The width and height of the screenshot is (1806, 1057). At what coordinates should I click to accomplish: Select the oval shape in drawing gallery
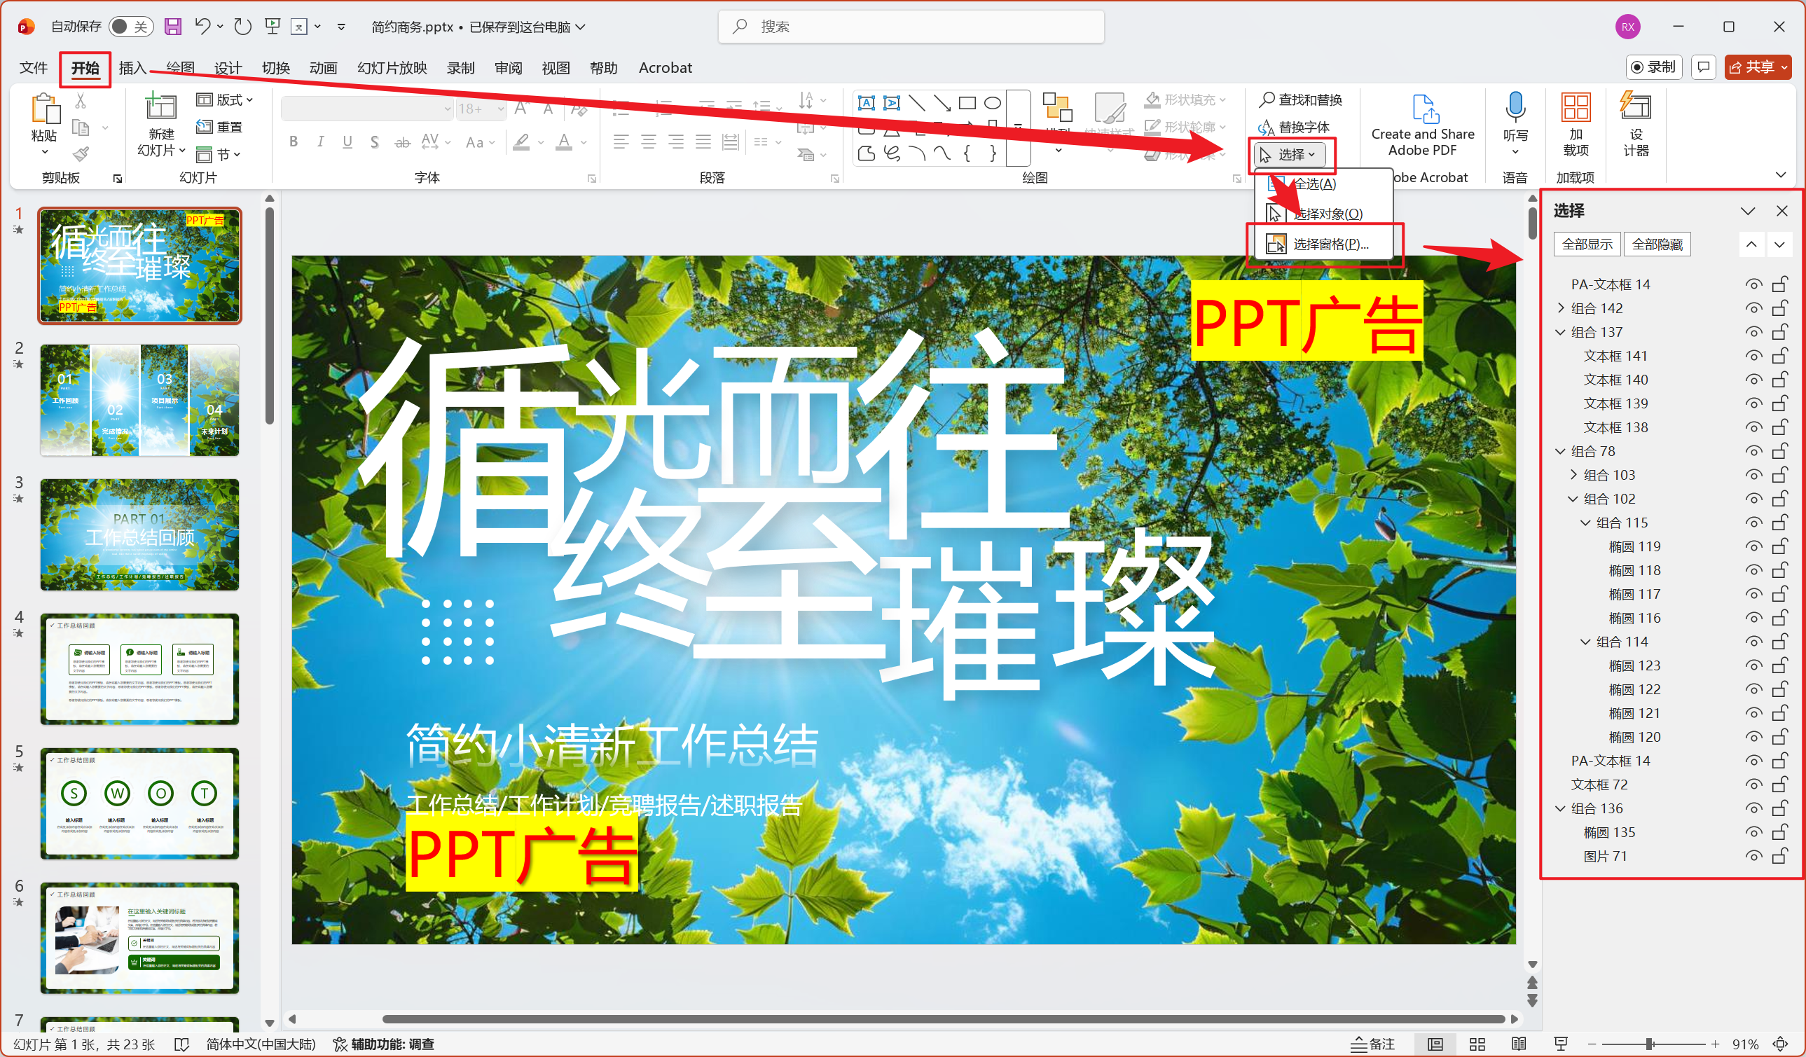tap(993, 102)
